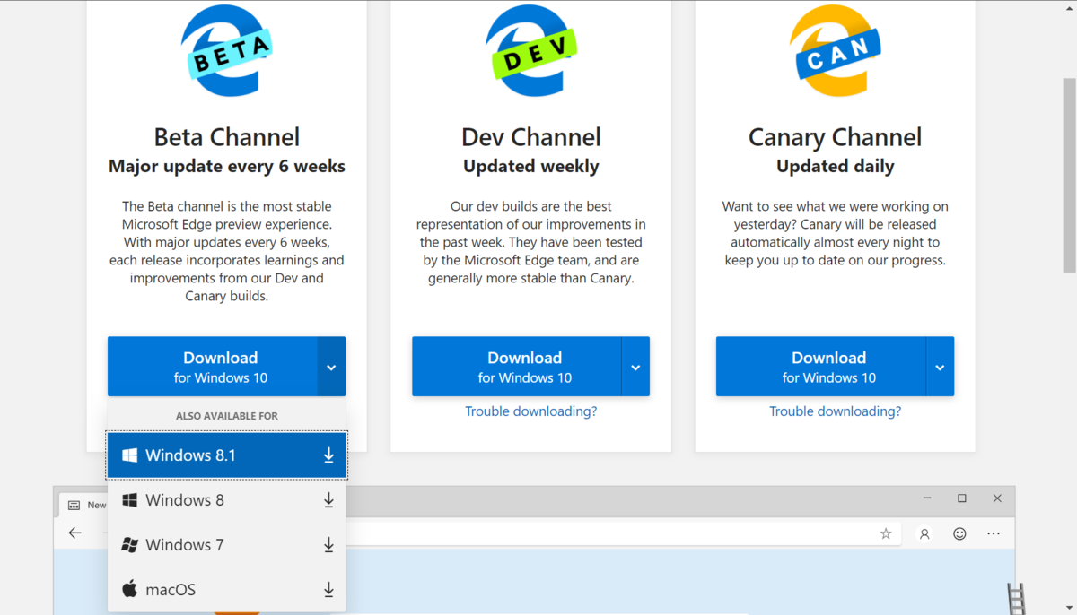Screen dimensions: 1077x615
Task: Expand the Canary Channel platform dropdown
Action: 940,367
